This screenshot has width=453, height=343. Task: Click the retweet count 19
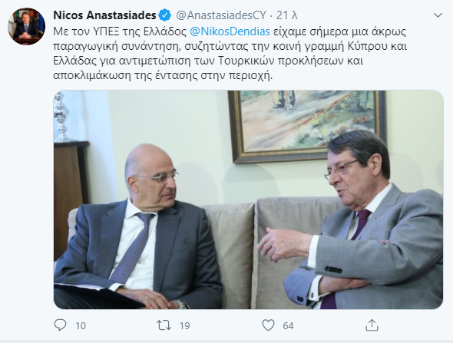point(184,325)
